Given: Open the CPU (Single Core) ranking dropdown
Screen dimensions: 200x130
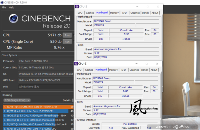Looking at the screenshot, I should tap(17, 100).
